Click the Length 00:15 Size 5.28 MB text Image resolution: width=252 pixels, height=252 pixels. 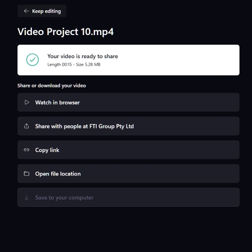[74, 65]
